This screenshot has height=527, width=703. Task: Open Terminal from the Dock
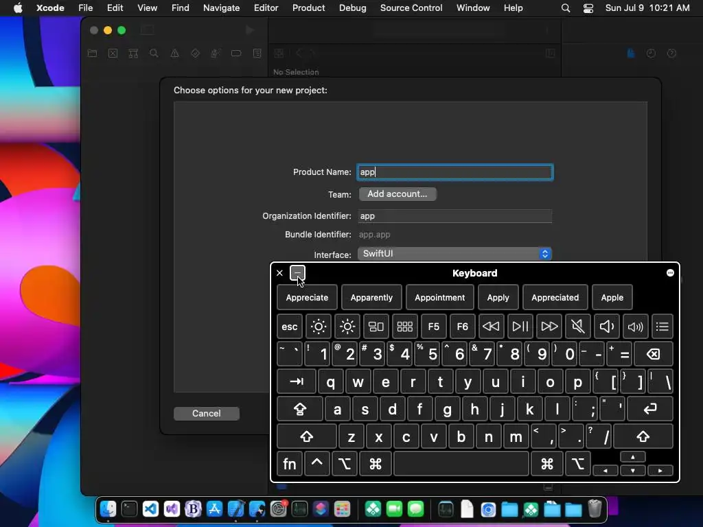[x=129, y=509]
